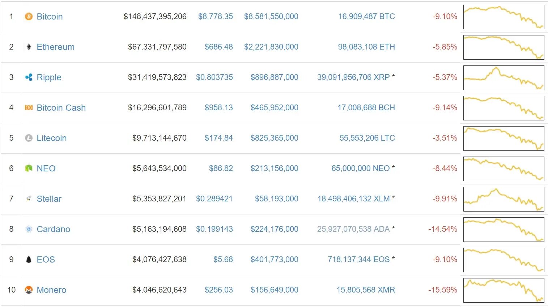Open the Monero name link
Screen dimensions: 548x307
pyautogui.click(x=51, y=290)
